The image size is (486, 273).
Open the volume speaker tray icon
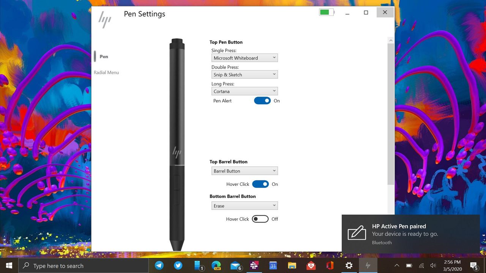point(433,266)
